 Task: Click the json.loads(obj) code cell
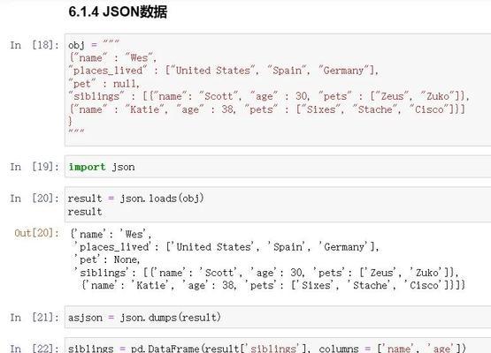point(278,205)
